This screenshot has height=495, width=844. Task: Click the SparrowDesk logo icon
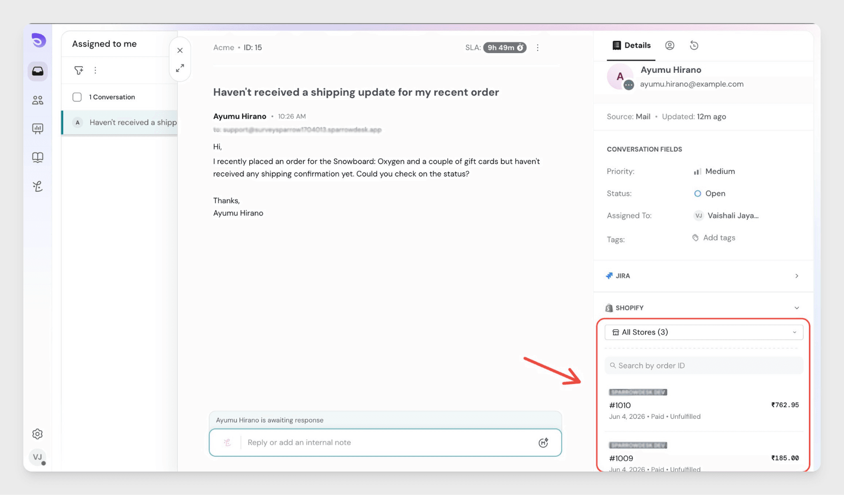tap(38, 40)
